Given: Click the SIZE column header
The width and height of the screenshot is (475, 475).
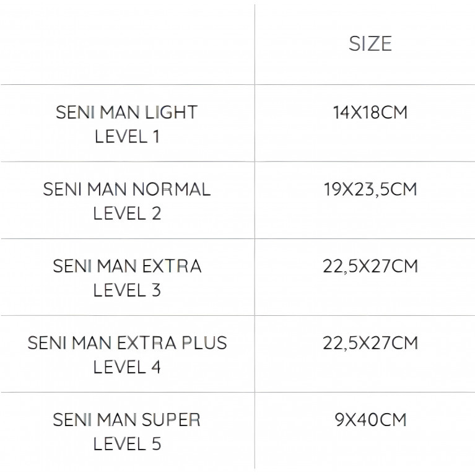Looking at the screenshot, I should [x=370, y=43].
